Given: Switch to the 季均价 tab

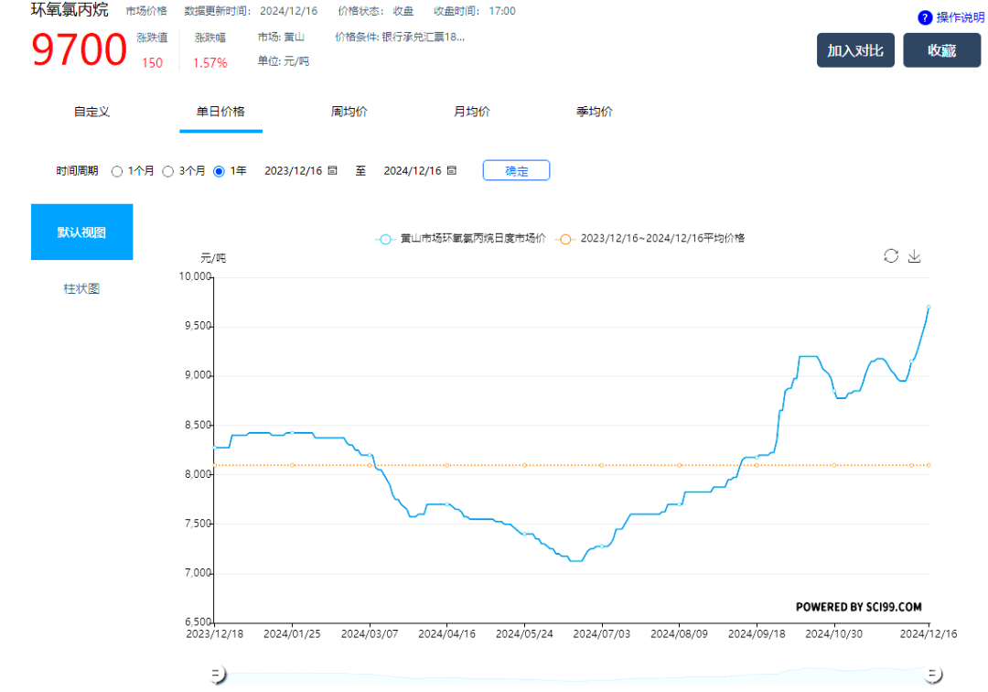Looking at the screenshot, I should tap(595, 112).
